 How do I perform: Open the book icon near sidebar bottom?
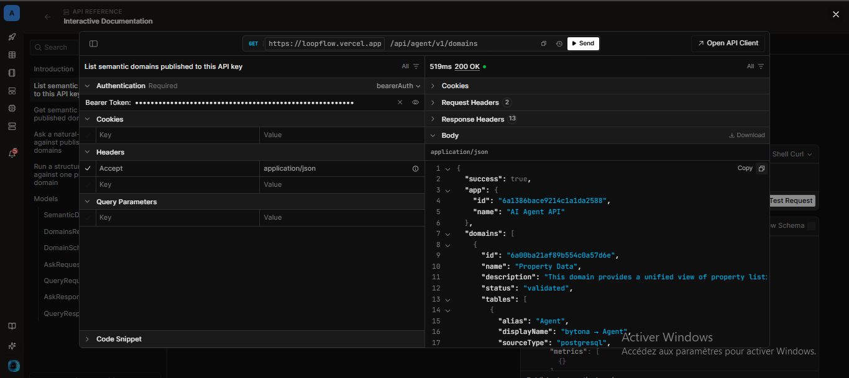tap(12, 326)
